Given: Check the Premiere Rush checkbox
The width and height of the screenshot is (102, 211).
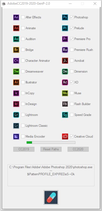Looking at the screenshot, I should 72,50.
